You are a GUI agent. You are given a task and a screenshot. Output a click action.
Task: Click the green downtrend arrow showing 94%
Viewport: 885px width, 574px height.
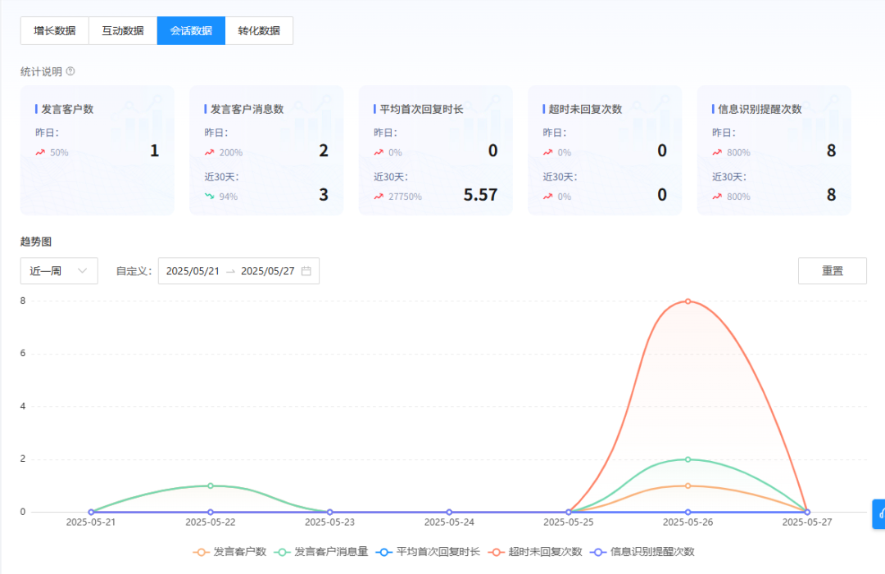210,197
